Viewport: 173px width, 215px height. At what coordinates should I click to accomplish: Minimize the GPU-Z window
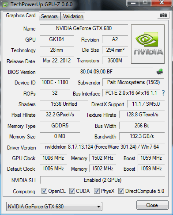tap(133, 3)
